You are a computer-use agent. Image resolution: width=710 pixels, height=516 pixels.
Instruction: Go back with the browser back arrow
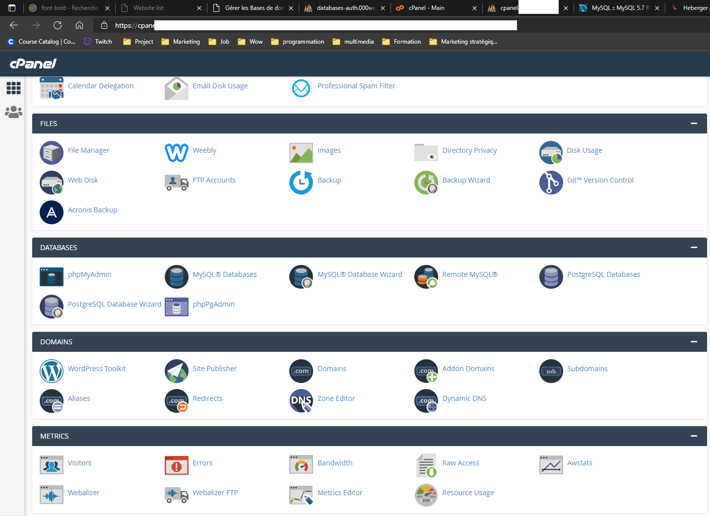pyautogui.click(x=14, y=25)
